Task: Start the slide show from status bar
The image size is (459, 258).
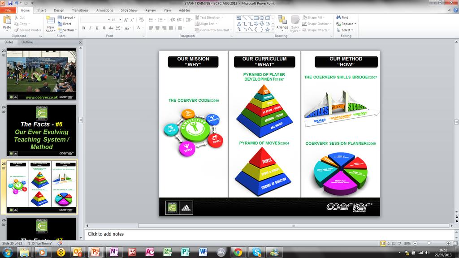Action: [x=399, y=243]
